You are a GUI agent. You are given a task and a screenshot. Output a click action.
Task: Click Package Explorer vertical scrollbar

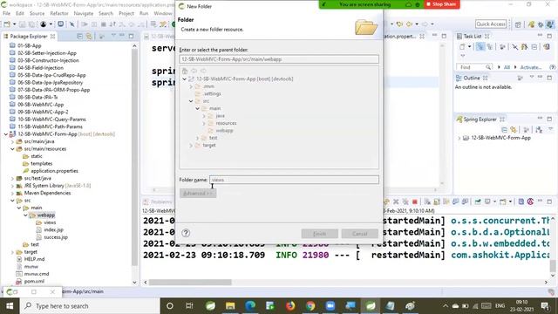pyautogui.click(x=134, y=157)
